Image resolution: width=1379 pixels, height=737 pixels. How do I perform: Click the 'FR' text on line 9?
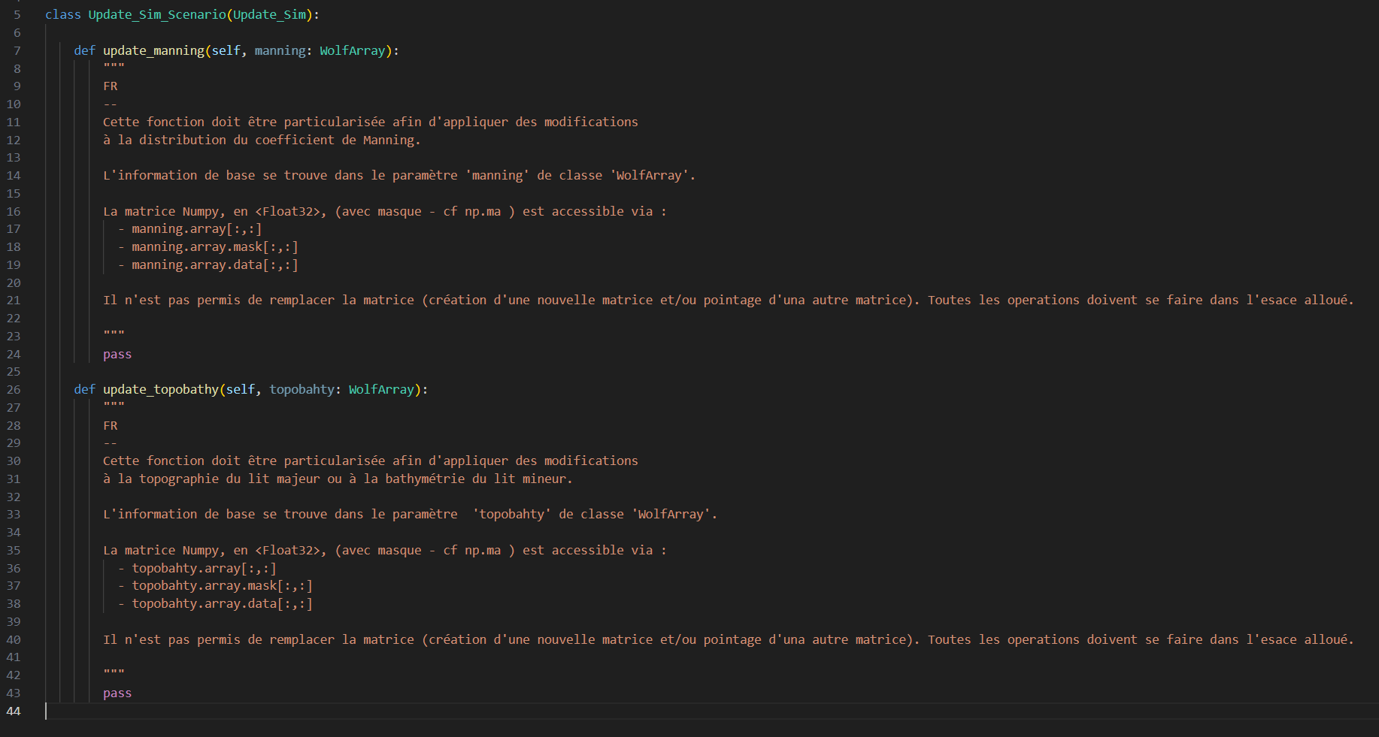point(111,86)
